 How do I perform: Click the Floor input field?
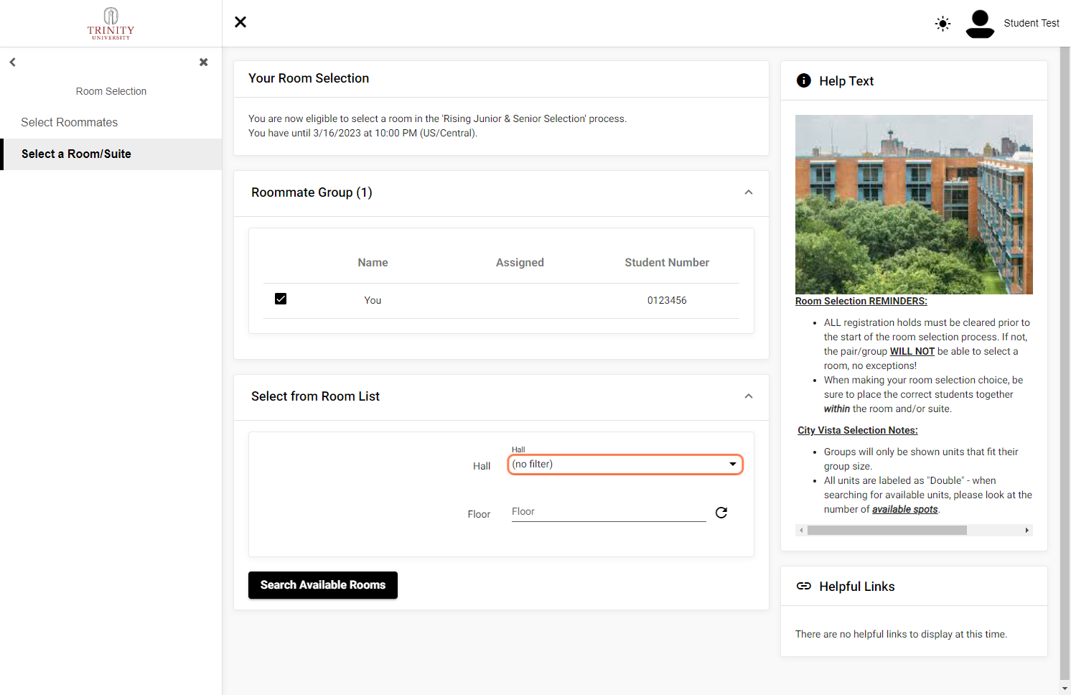[x=609, y=512]
